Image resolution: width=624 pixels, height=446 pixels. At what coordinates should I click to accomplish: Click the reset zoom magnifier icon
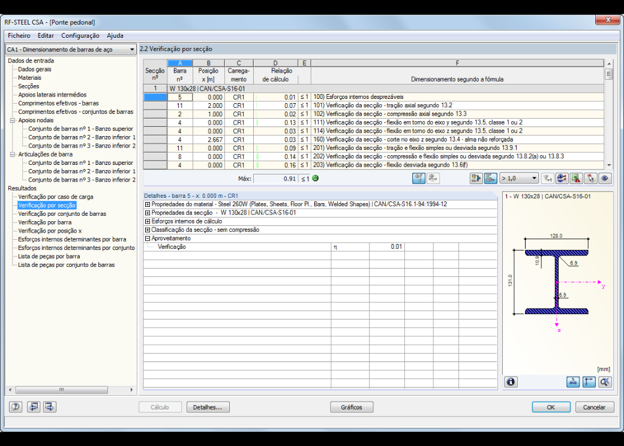pos(605,382)
